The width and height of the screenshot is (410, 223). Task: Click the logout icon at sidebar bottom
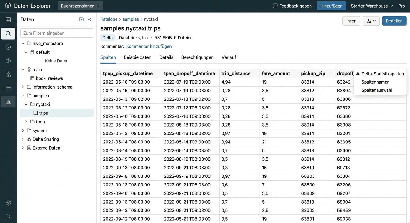(8, 217)
